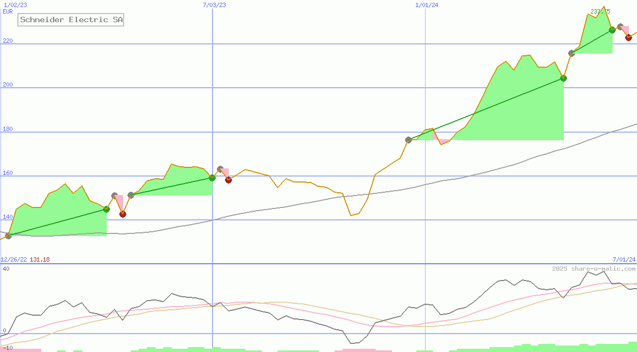
Task: Click the first gray entry marker at chart start
Action: [x=8, y=236]
